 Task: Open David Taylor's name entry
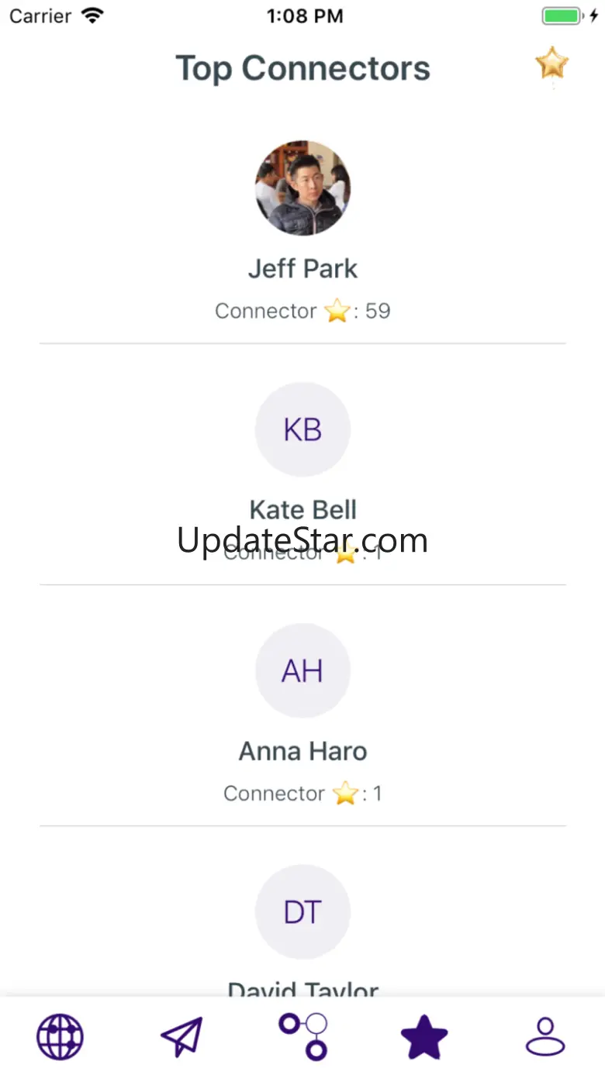302,988
